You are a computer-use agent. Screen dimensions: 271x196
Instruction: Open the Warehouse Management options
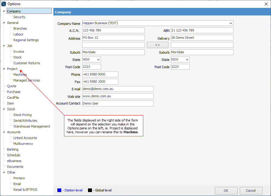[32, 126]
